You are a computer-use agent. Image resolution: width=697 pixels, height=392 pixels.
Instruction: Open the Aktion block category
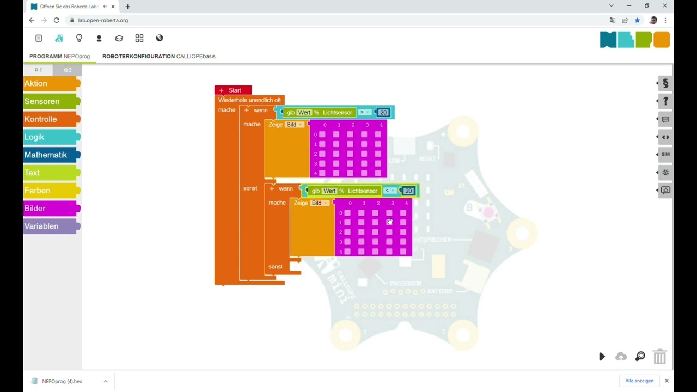(51, 83)
